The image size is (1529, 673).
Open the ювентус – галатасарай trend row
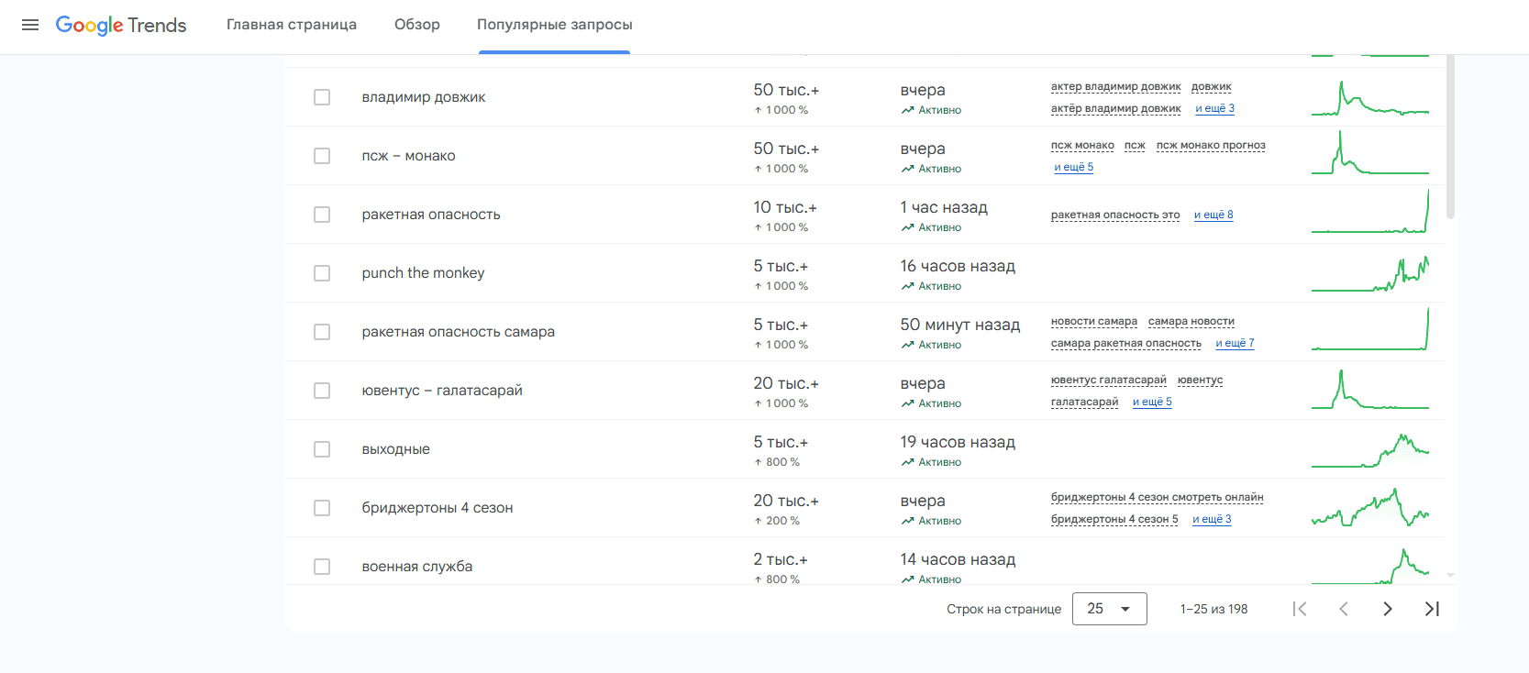tap(441, 391)
